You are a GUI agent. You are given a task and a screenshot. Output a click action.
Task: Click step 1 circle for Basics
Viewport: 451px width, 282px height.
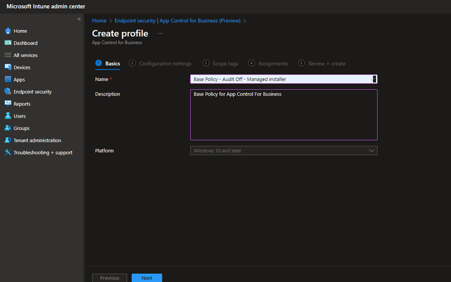(98, 63)
